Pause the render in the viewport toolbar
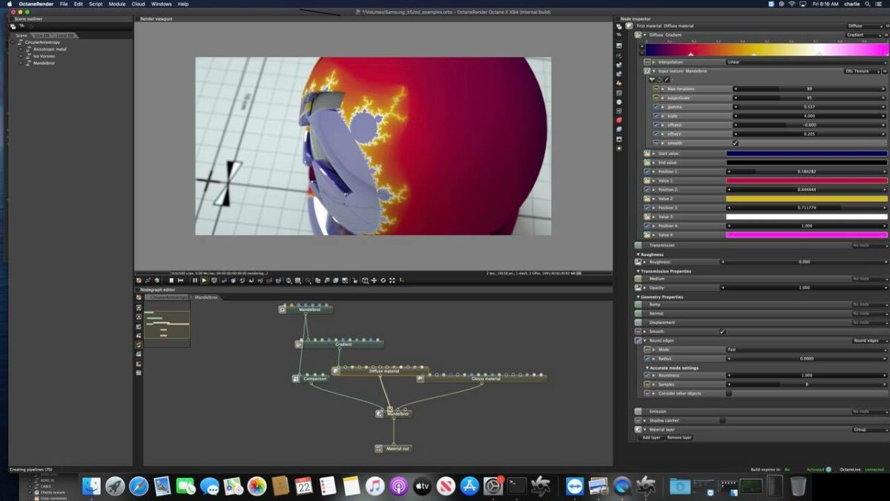 tap(195, 281)
